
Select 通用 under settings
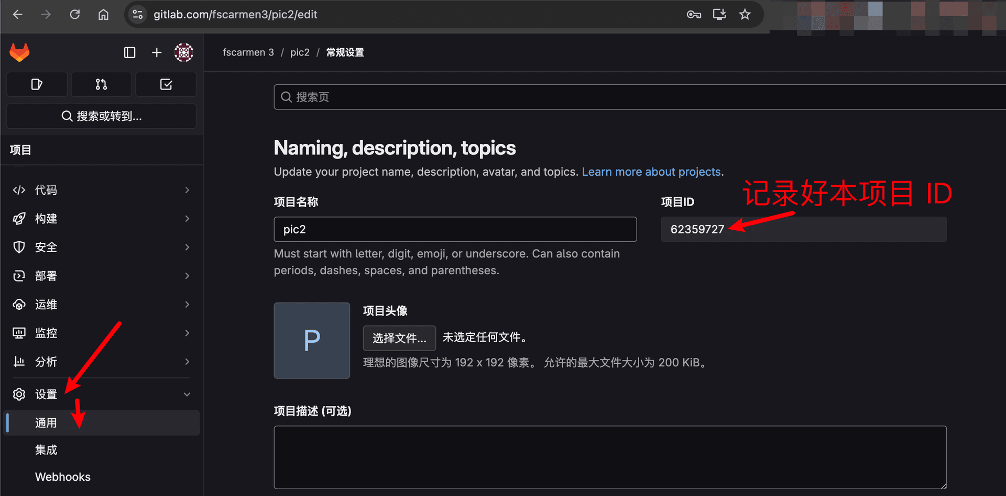46,423
